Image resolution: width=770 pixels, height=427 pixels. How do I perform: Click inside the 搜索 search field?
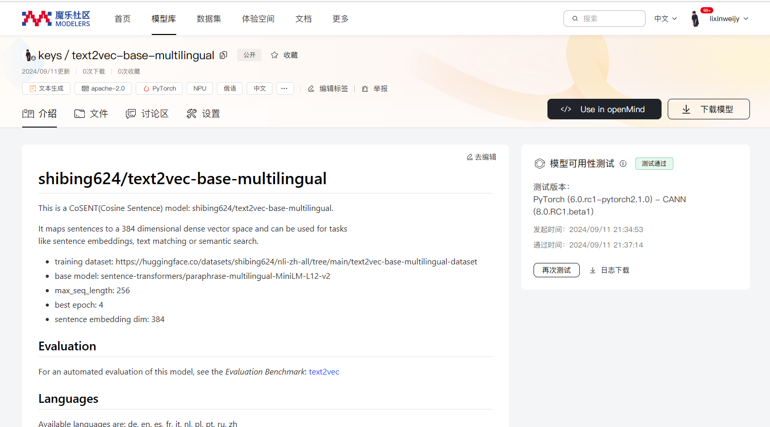tap(607, 19)
